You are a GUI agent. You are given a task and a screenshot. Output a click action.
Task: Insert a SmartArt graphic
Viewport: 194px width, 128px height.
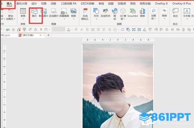(133, 11)
